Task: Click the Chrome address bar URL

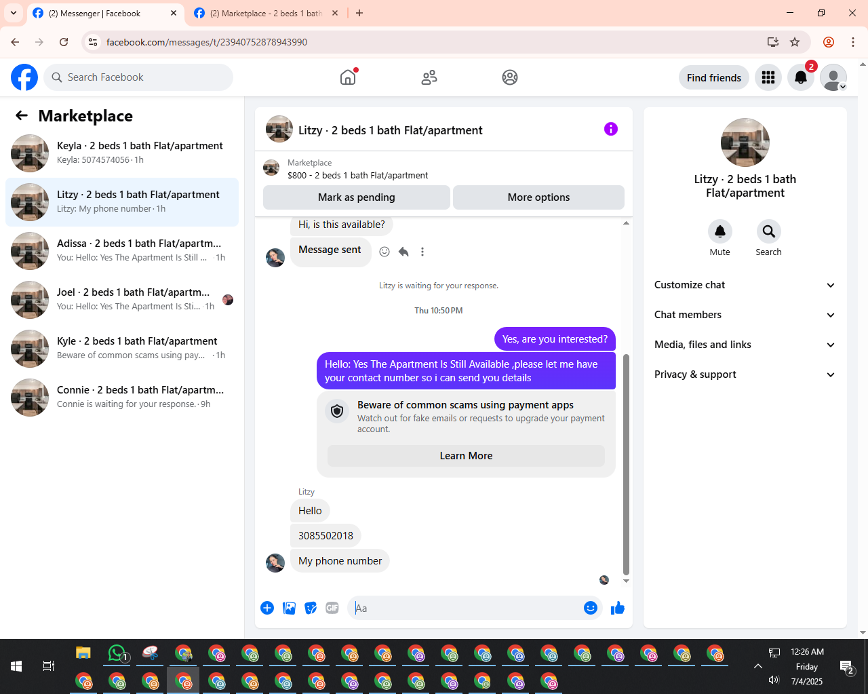Action: click(207, 42)
